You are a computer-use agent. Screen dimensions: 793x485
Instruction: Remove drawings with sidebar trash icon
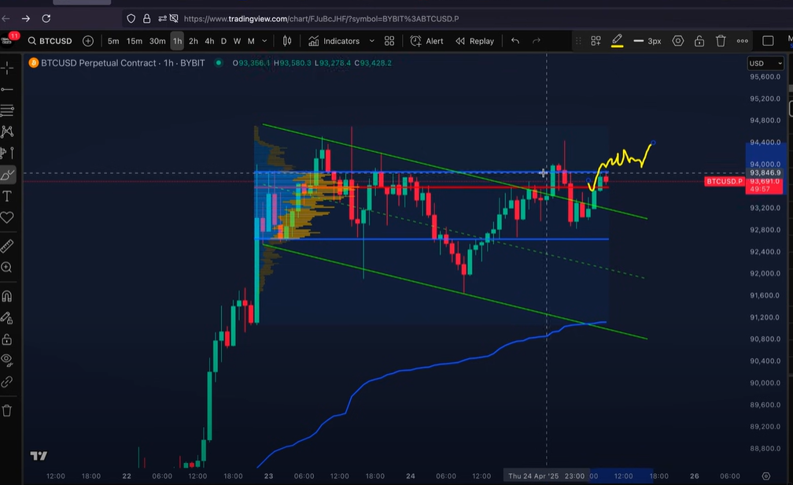[x=7, y=410]
